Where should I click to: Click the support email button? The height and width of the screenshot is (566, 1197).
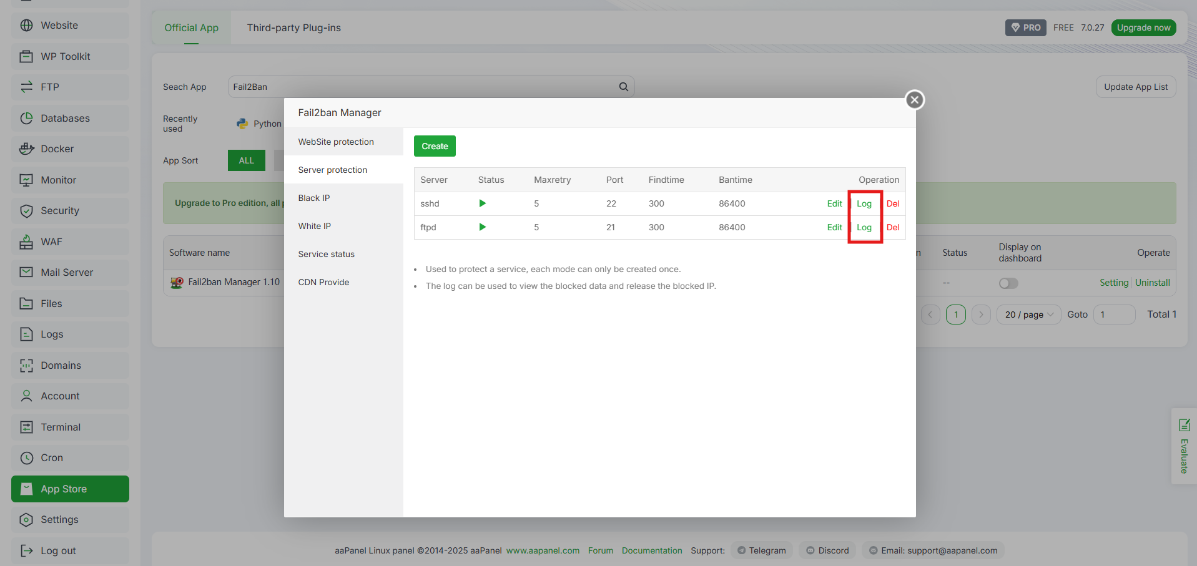click(x=933, y=550)
